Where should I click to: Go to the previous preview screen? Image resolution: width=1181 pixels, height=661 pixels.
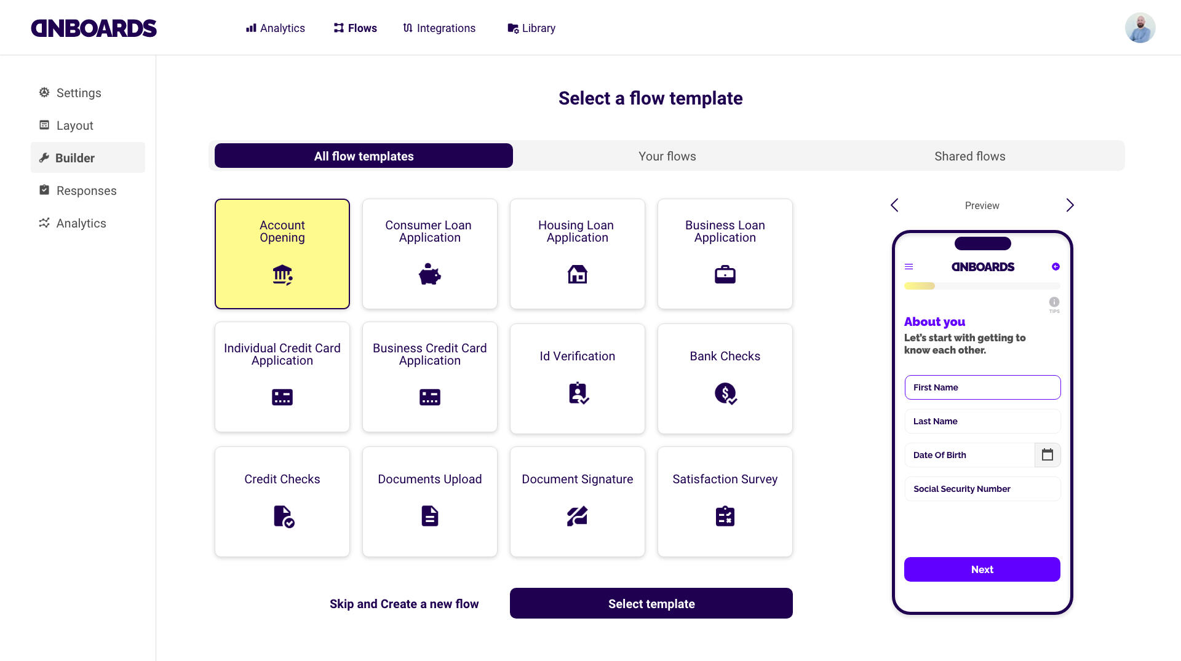(894, 205)
